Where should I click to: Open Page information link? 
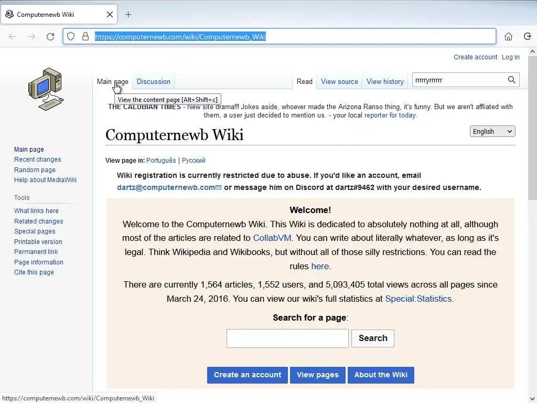coord(39,262)
